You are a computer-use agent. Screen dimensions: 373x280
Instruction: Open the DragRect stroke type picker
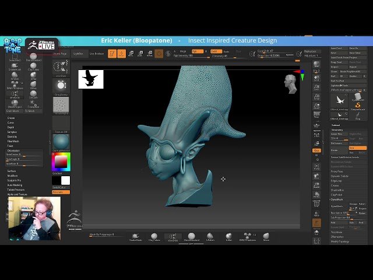pyautogui.click(x=61, y=86)
